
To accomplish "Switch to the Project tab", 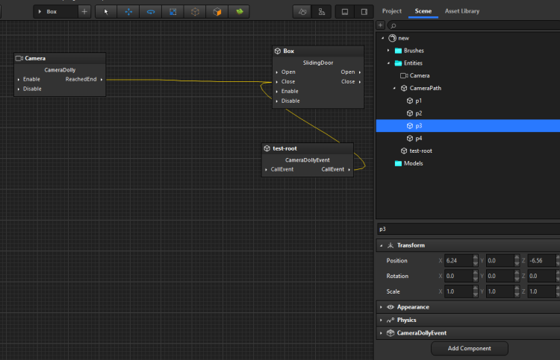I will tap(392, 11).
